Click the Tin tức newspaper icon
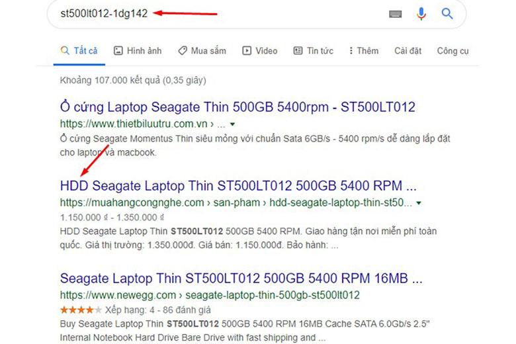The height and width of the screenshot is (344, 516). point(298,51)
